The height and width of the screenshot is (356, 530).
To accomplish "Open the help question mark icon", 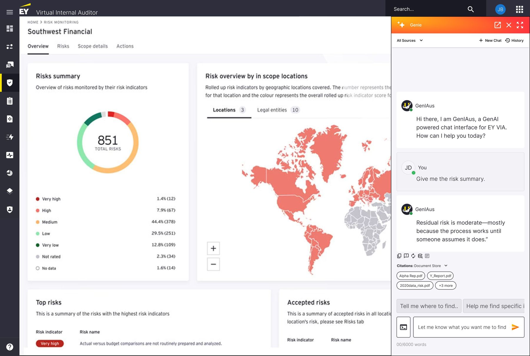I will pos(10,347).
